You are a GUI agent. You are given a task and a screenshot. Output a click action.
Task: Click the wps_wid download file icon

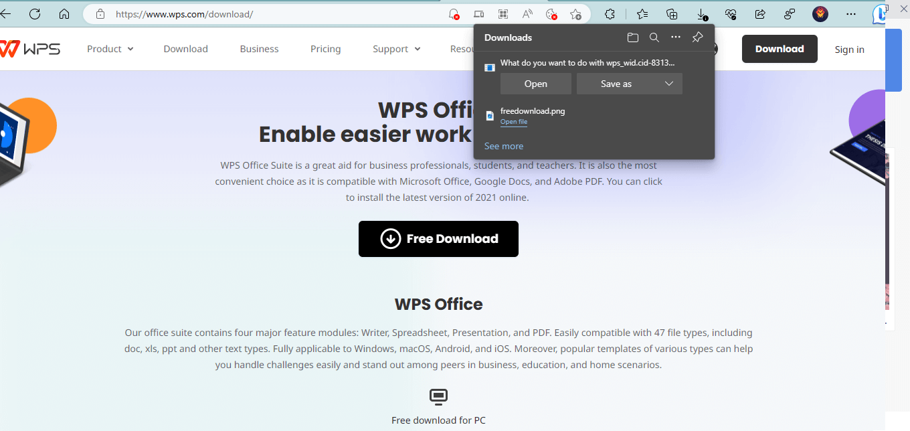490,68
